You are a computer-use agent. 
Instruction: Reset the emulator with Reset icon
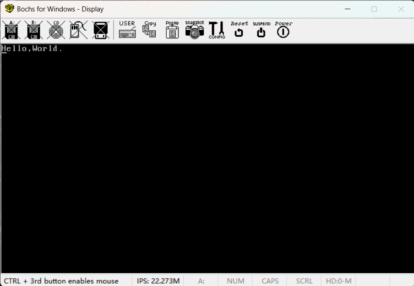239,30
